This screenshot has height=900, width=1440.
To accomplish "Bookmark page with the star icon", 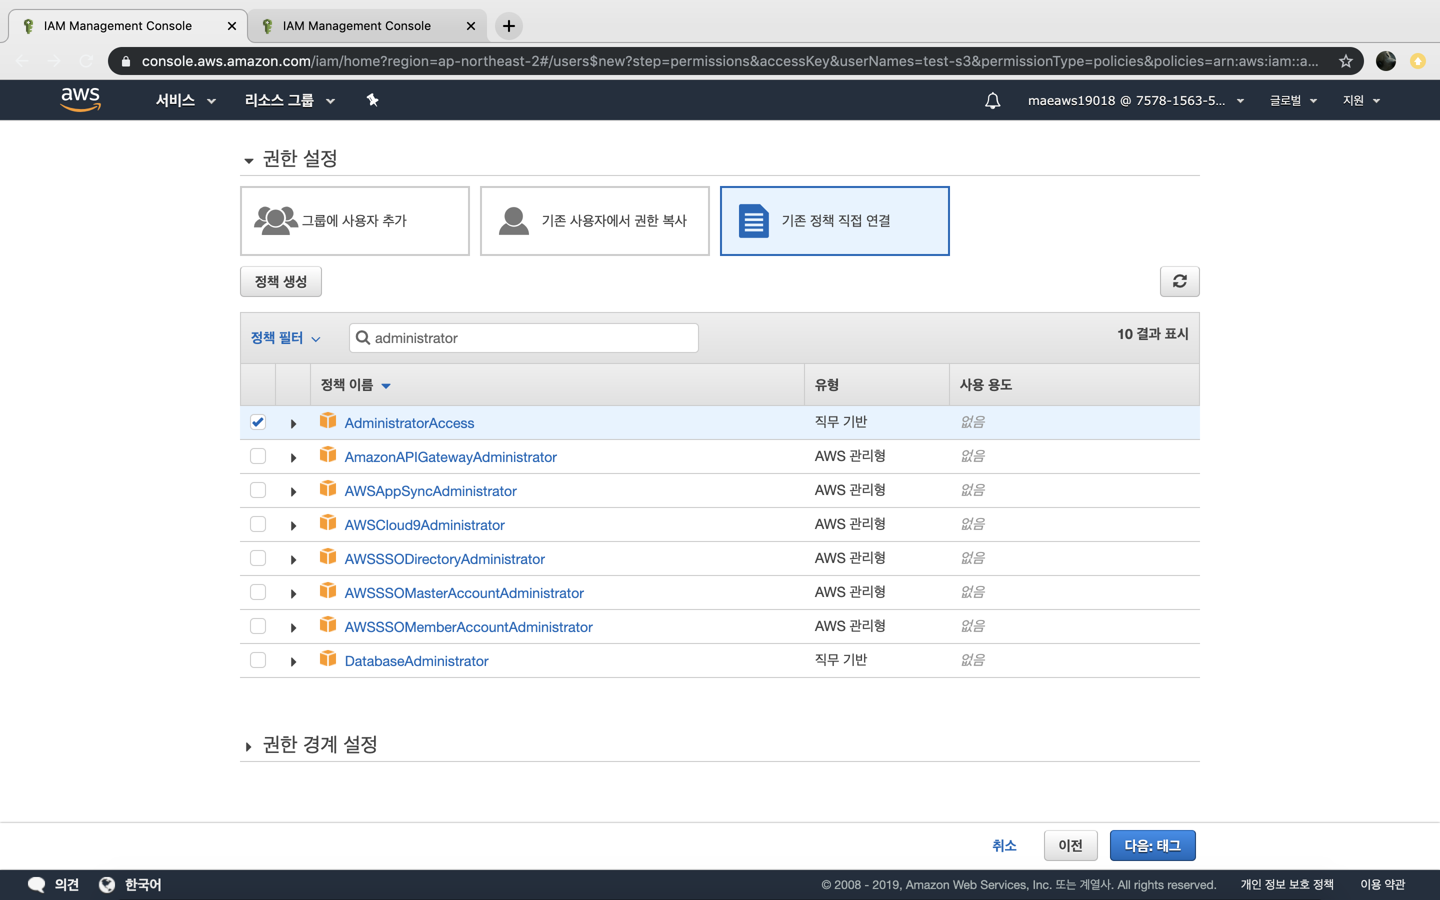I will point(1345,60).
